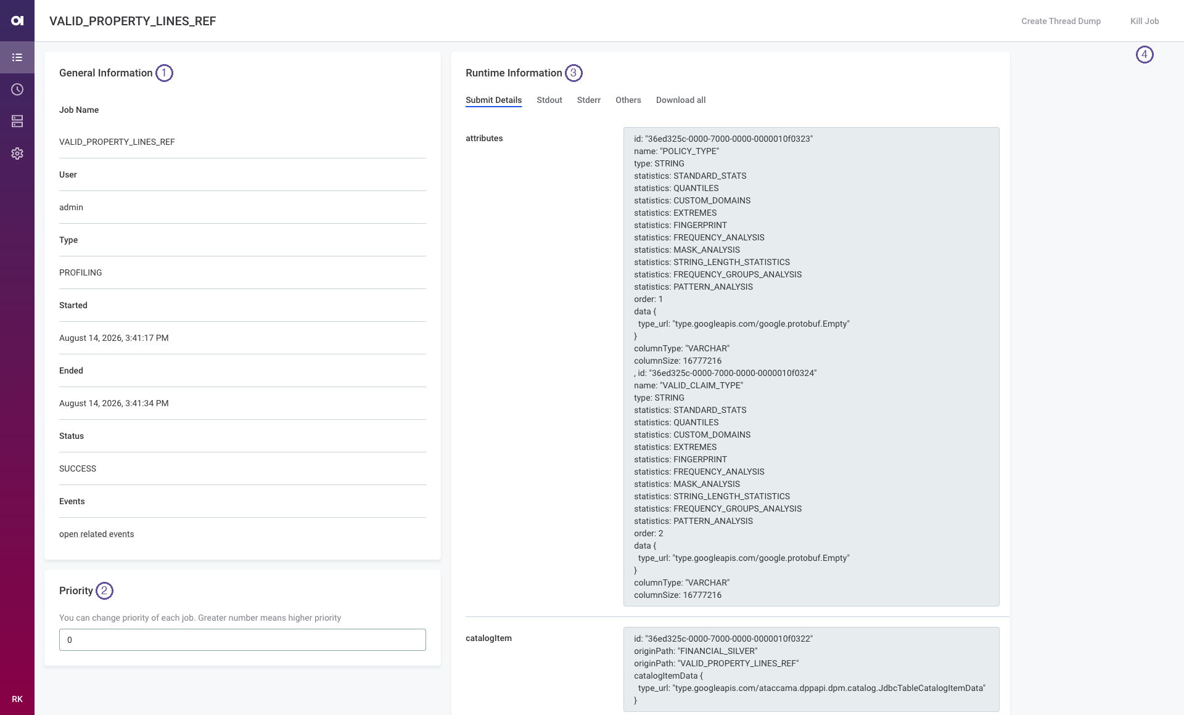Click the Runtime Information heading

[514, 73]
